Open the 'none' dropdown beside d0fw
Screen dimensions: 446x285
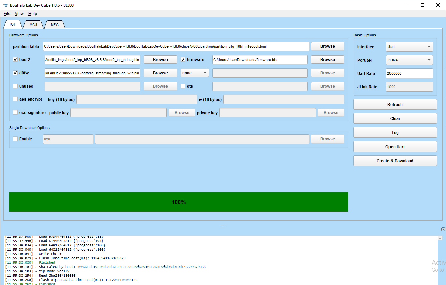(195, 73)
